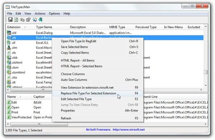Click the Print action Excel icon
The width and height of the screenshot is (215, 140).
tap(9, 112)
